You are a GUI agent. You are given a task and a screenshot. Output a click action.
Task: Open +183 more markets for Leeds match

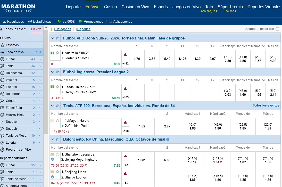125,97
